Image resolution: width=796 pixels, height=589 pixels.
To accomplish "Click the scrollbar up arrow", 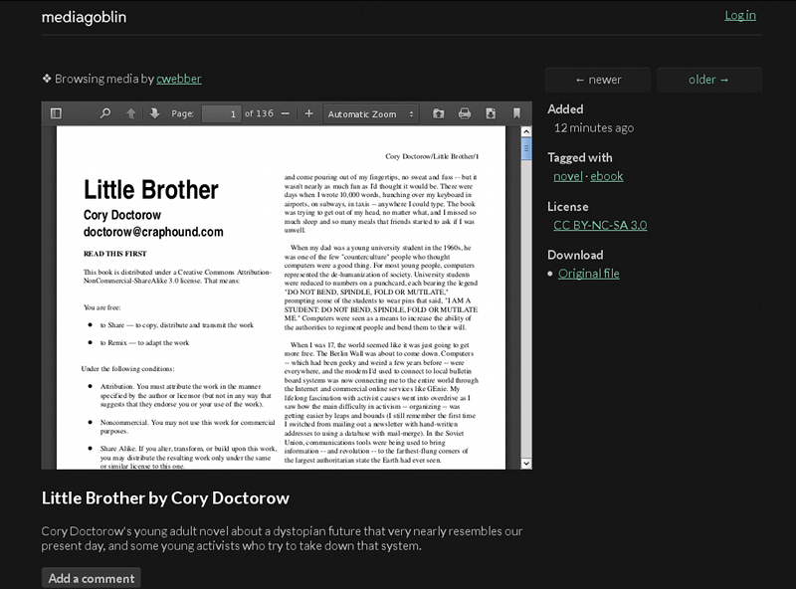I will point(526,131).
